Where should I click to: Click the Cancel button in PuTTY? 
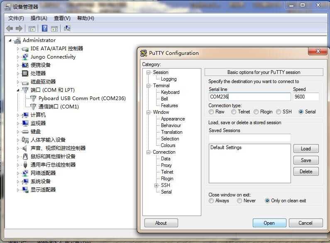point(306,223)
